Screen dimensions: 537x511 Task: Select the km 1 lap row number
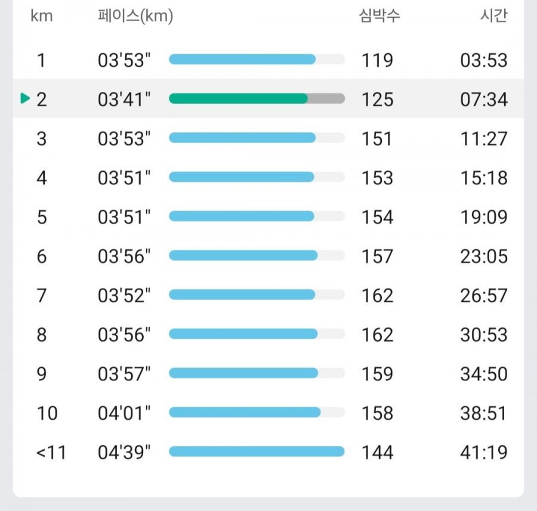(x=41, y=60)
